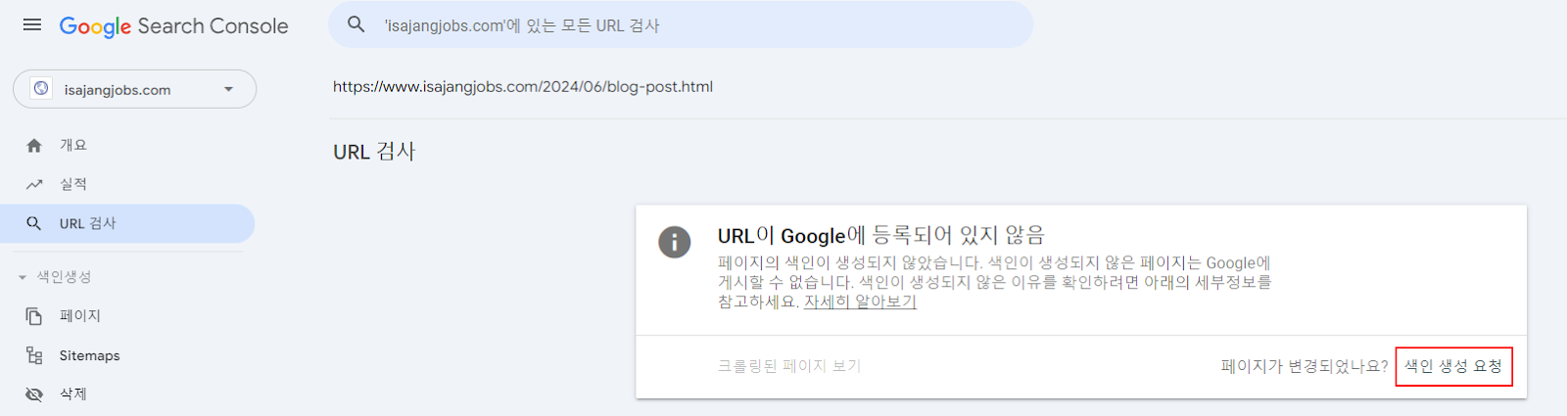Click the URL inspection search field
Viewport: 1567px width, 416px height.
click(681, 25)
